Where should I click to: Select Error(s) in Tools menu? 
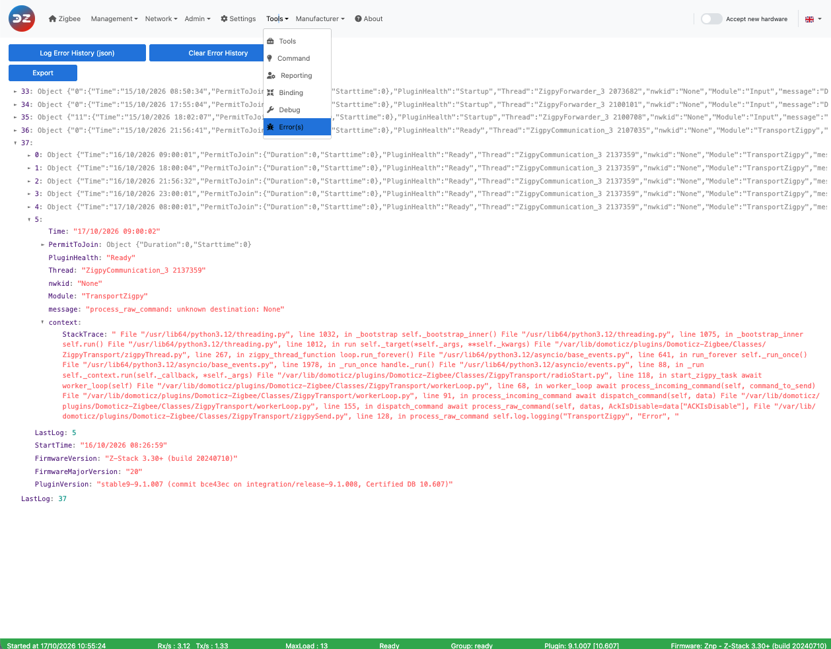pyautogui.click(x=297, y=127)
